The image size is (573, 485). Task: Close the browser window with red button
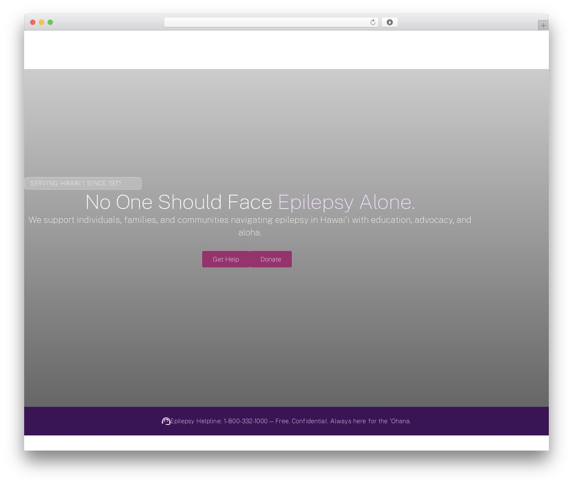(33, 22)
